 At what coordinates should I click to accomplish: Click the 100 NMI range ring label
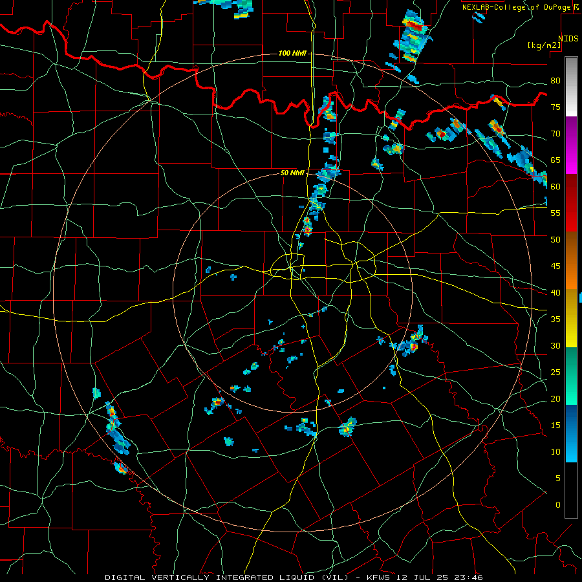coord(292,53)
